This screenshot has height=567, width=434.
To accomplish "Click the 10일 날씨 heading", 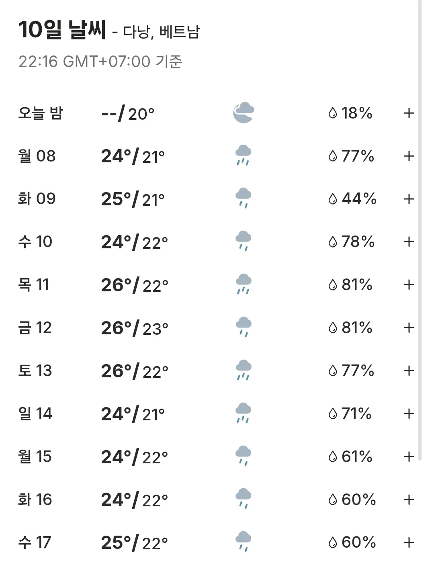I will pos(62,30).
